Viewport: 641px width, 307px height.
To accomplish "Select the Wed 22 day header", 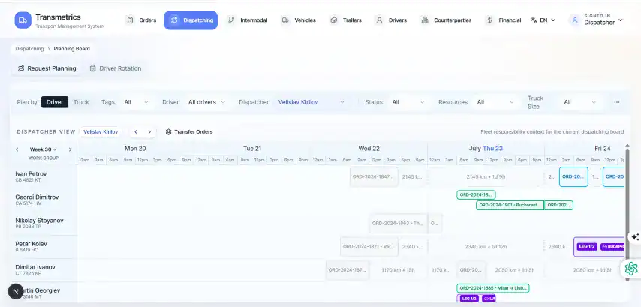I will pos(369,149).
